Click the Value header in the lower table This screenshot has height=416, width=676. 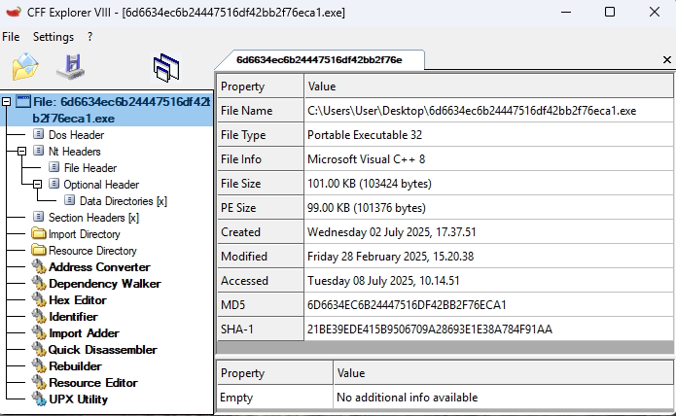tap(503, 373)
